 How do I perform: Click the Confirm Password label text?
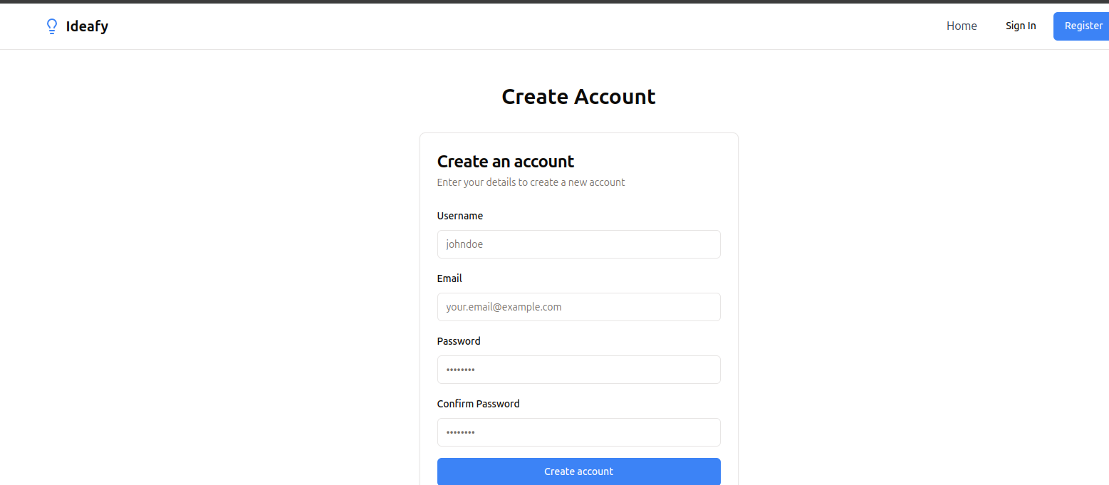point(478,404)
